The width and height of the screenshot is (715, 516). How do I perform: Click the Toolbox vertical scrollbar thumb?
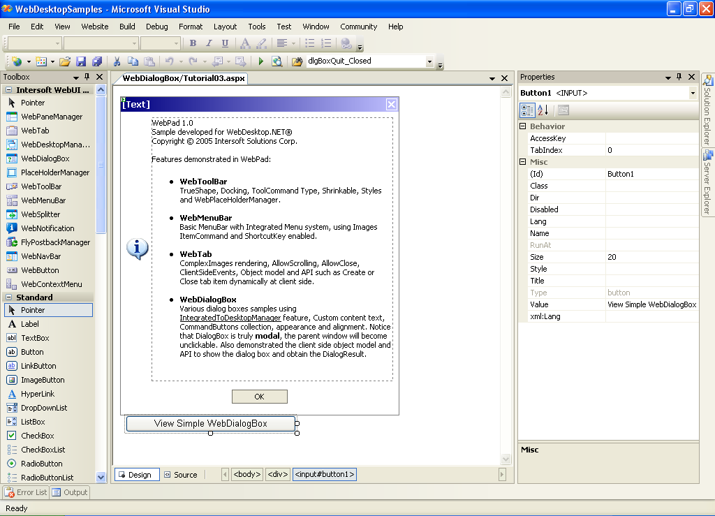click(x=101, y=164)
